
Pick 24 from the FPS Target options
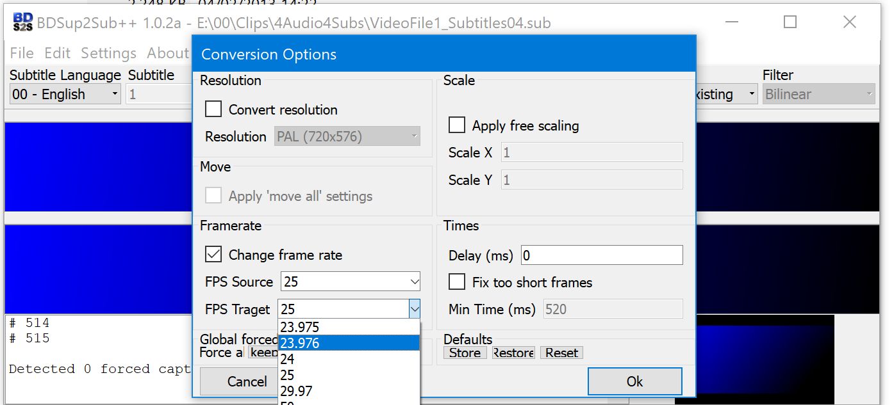point(349,359)
